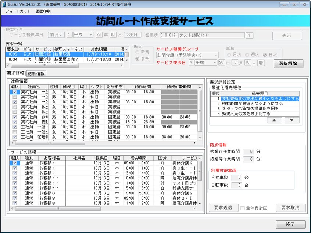Click the 社員情報 vertical scrollbar thumb
This screenshot has height=233, width=311.
(x=200, y=111)
